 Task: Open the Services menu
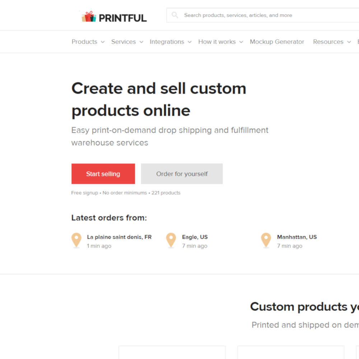[x=123, y=42]
